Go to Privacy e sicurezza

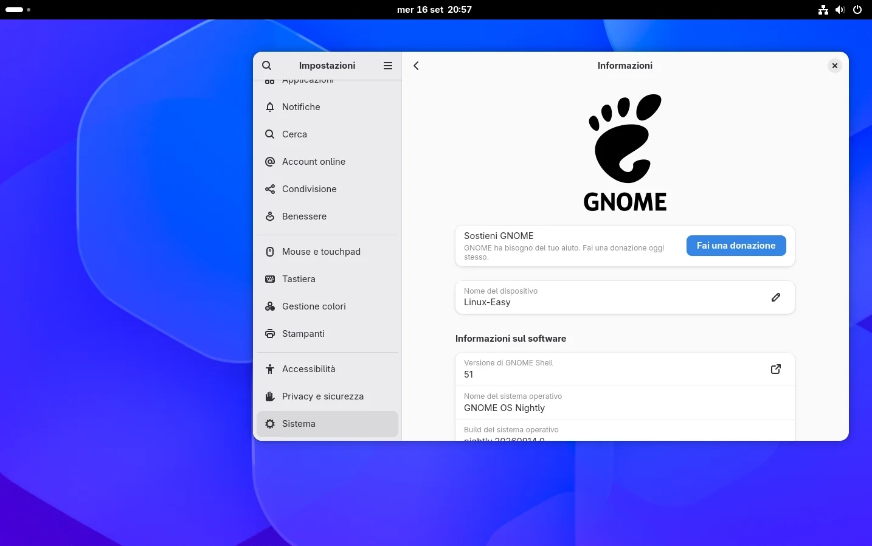328,396
